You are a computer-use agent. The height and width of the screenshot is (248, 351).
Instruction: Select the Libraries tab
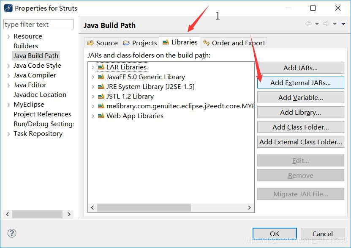click(180, 42)
